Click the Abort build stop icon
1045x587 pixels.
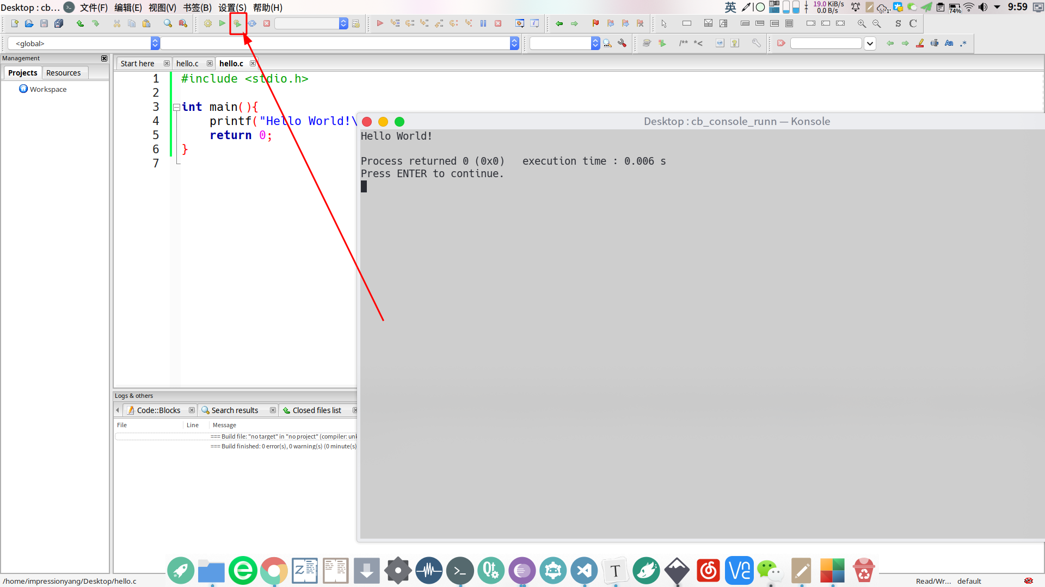[x=266, y=24]
